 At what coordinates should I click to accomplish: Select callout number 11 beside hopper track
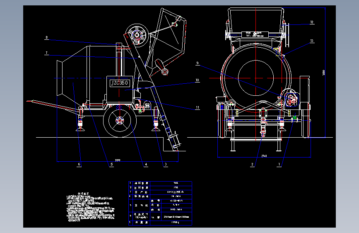(x=198, y=107)
